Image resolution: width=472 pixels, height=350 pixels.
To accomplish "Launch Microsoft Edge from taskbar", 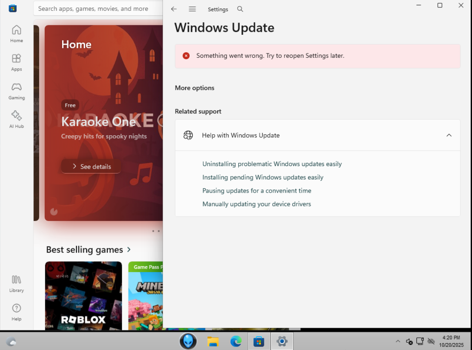I will pos(236,341).
